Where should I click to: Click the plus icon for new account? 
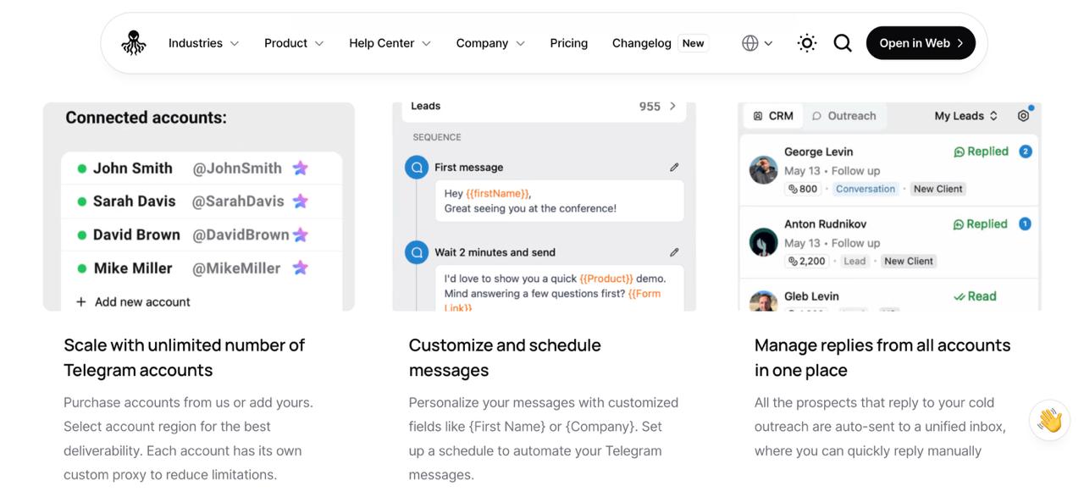pyautogui.click(x=81, y=301)
